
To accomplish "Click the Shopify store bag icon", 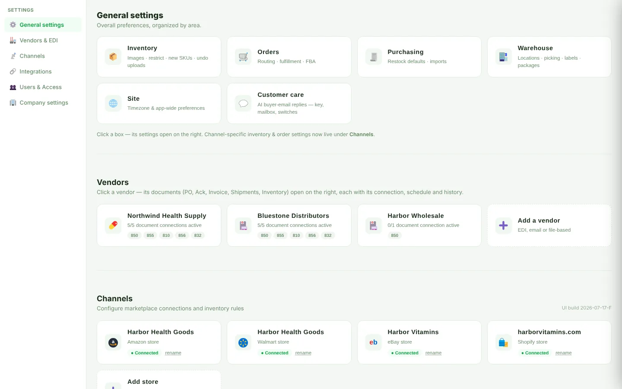I will 504,342.
